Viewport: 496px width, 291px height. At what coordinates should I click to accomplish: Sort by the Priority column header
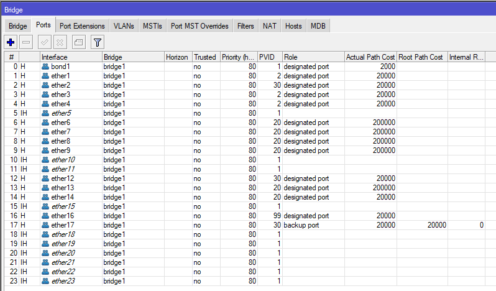[239, 57]
